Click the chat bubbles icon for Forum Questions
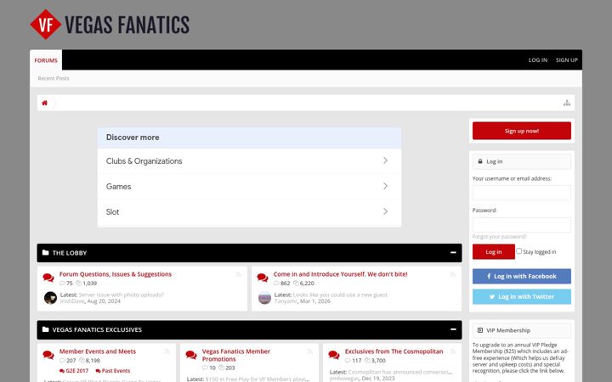The height and width of the screenshot is (382, 612). [48, 278]
